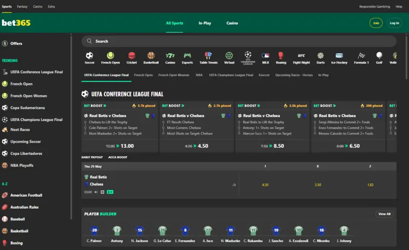
Task: Click the audio commentary speaker icon
Action: click(96, 192)
